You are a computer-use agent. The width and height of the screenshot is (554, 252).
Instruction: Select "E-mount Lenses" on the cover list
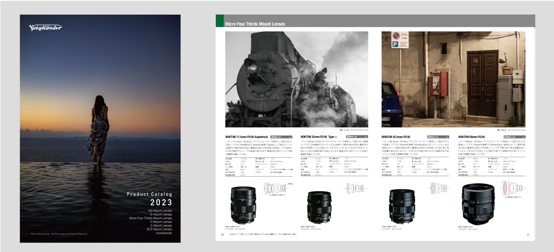tap(160, 214)
